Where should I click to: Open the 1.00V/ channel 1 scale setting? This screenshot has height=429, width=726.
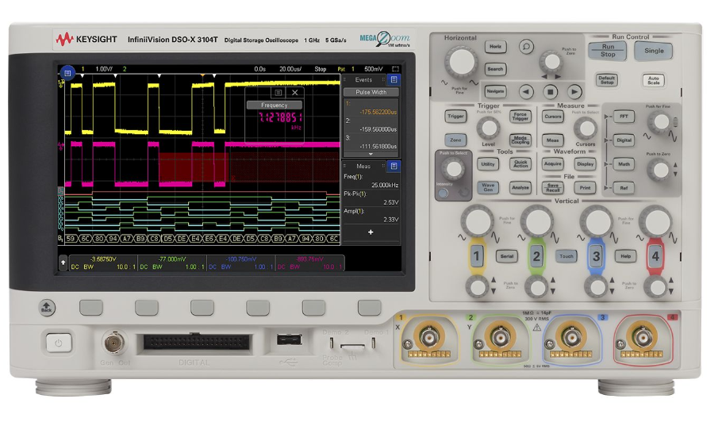(x=104, y=69)
